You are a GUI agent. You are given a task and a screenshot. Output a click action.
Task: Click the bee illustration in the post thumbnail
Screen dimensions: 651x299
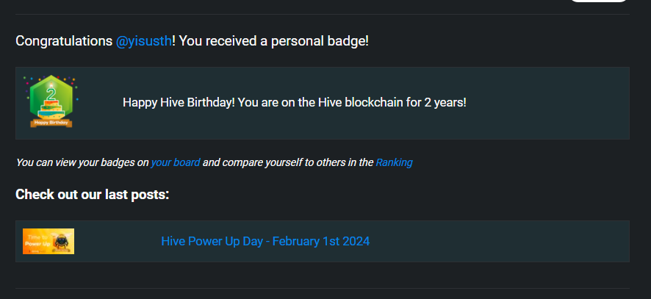click(x=61, y=242)
